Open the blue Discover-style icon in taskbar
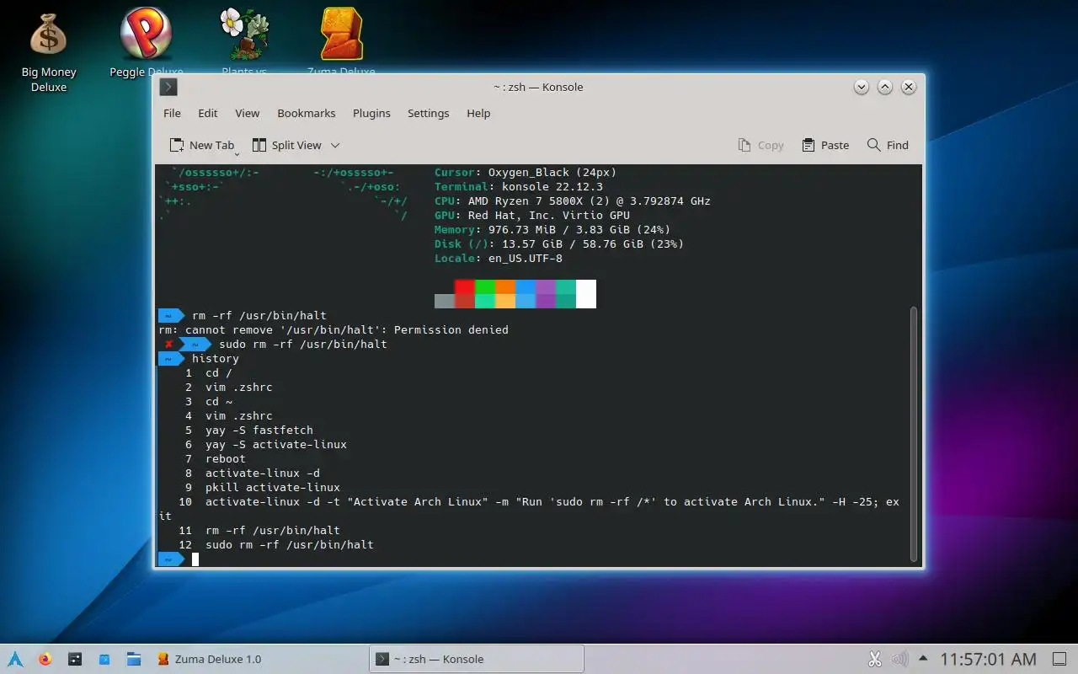Image resolution: width=1078 pixels, height=674 pixels. tap(104, 659)
